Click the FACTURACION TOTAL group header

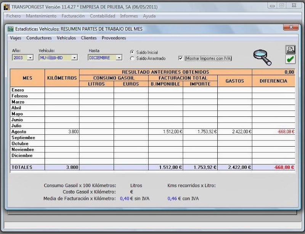[x=183, y=78]
